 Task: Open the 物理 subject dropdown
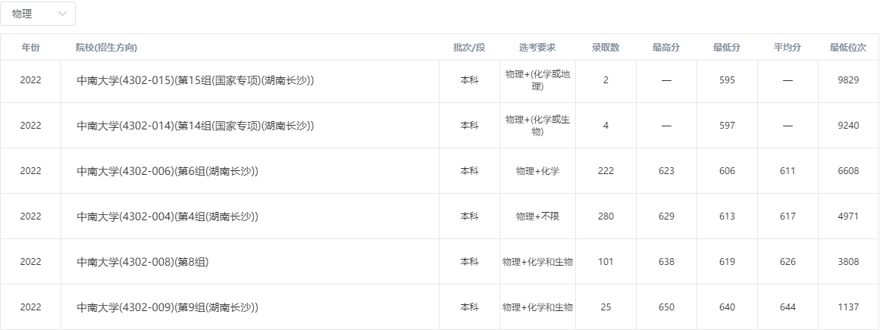click(38, 14)
